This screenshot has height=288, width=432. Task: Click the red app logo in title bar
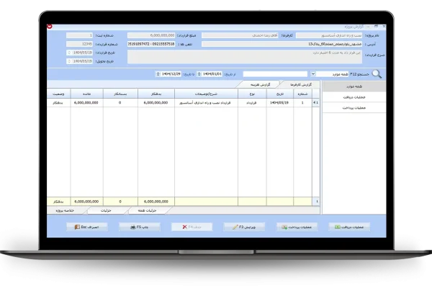pyautogui.click(x=49, y=24)
